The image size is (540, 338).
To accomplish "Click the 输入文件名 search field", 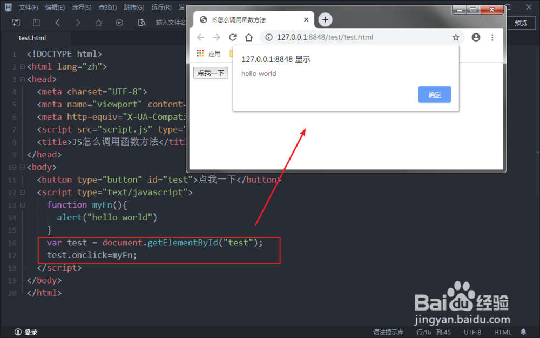I will 171,23.
